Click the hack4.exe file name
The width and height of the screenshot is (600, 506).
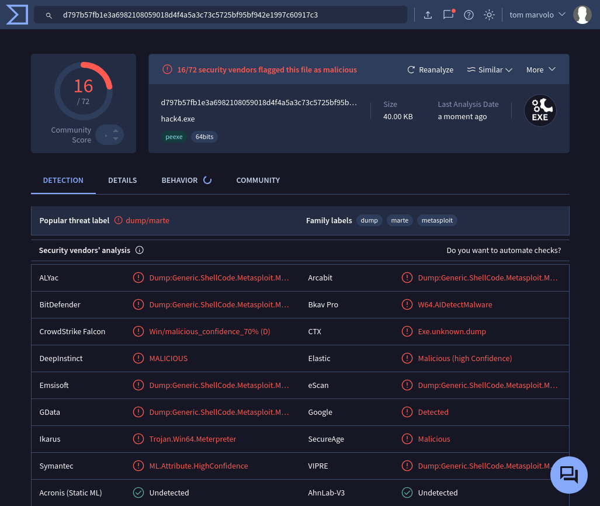(x=178, y=119)
